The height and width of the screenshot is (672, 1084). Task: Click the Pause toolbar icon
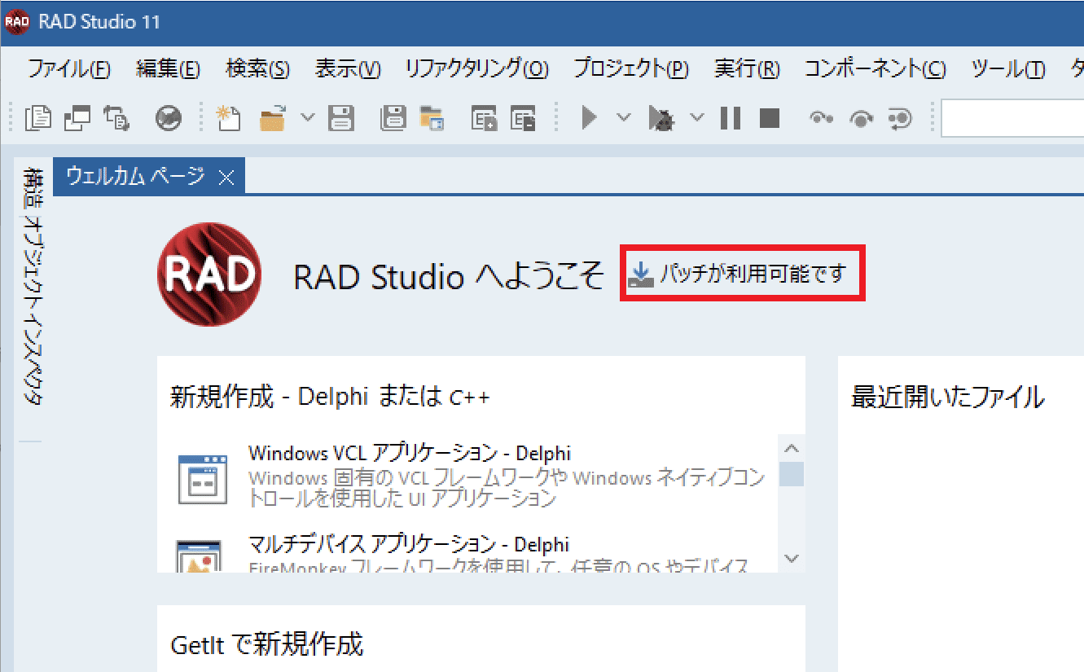coord(731,118)
